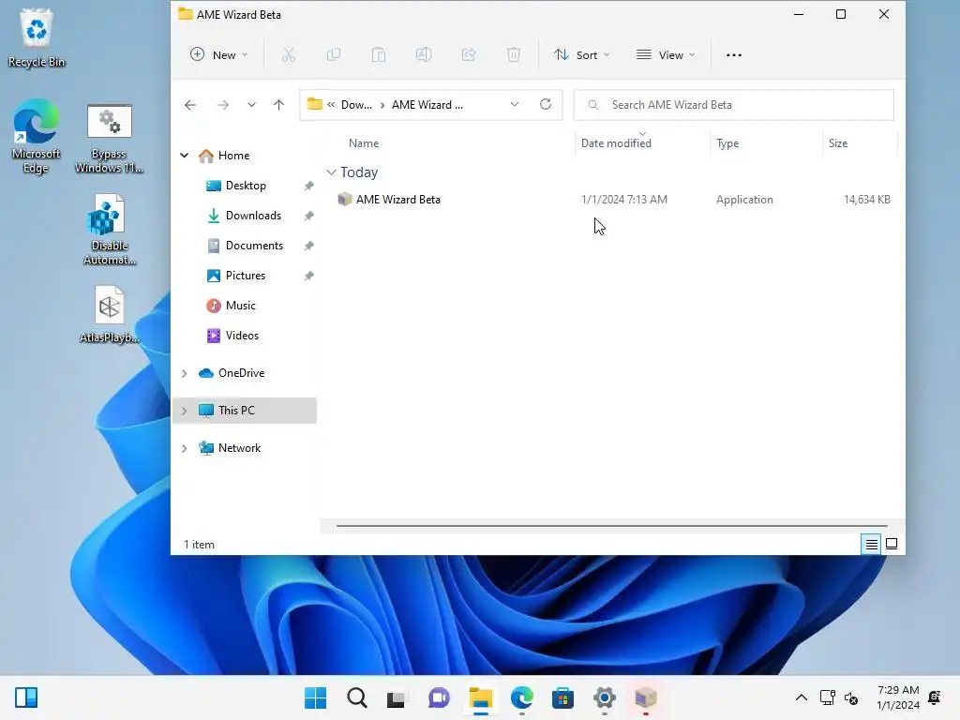Go forward with the right arrow

tap(223, 105)
